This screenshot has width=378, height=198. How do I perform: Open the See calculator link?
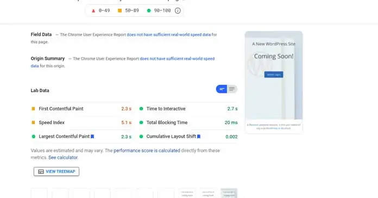[x=64, y=157]
